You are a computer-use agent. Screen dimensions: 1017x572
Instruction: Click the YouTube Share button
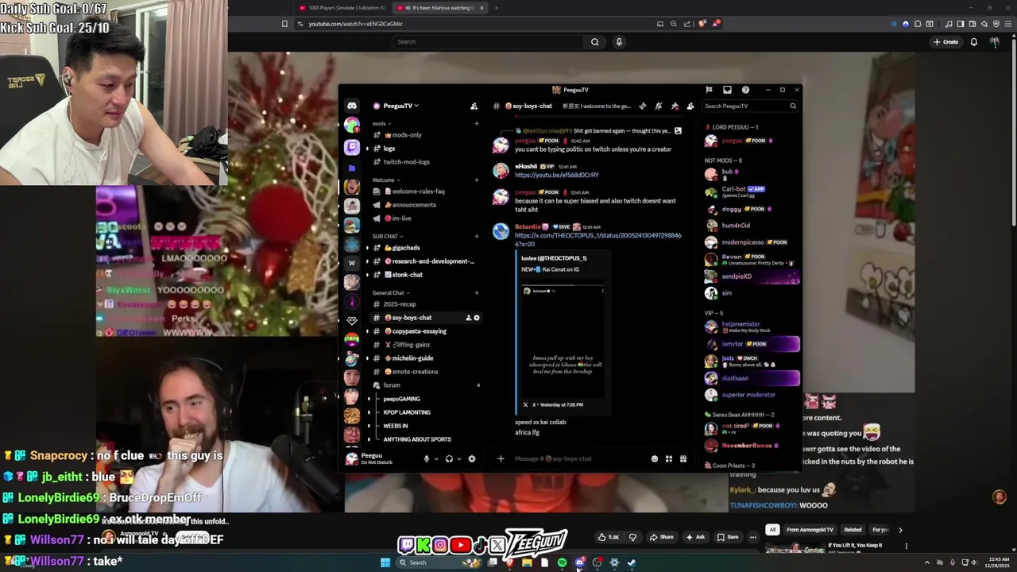(x=661, y=537)
